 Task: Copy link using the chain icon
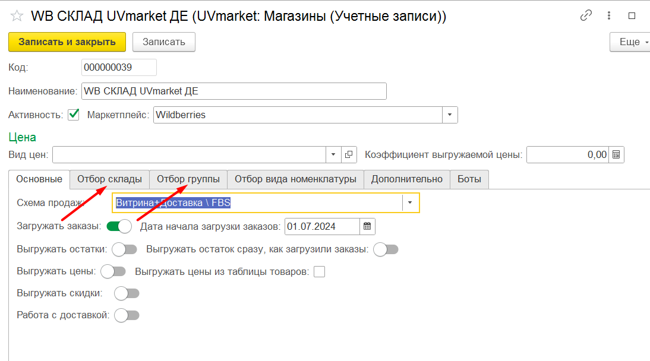pyautogui.click(x=586, y=16)
